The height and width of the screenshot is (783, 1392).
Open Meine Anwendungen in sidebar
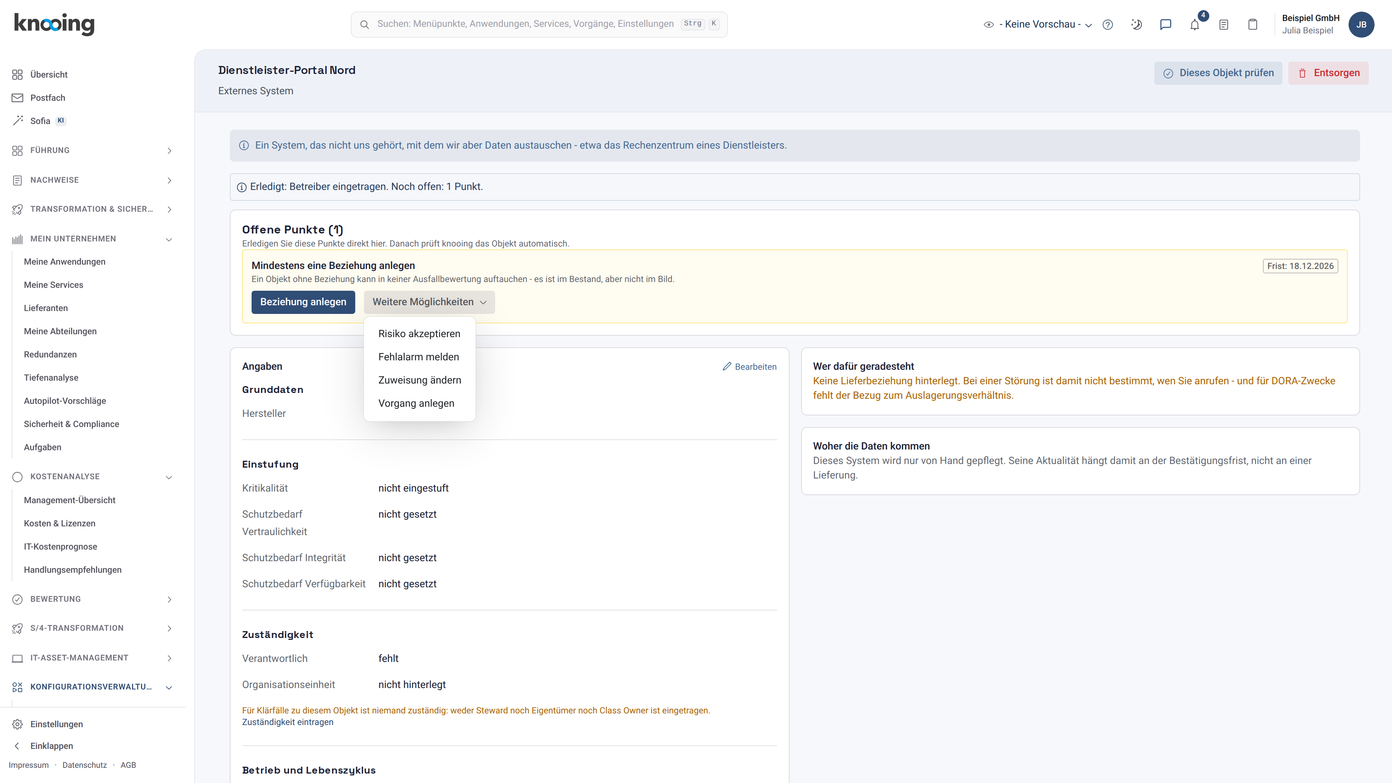coord(64,261)
